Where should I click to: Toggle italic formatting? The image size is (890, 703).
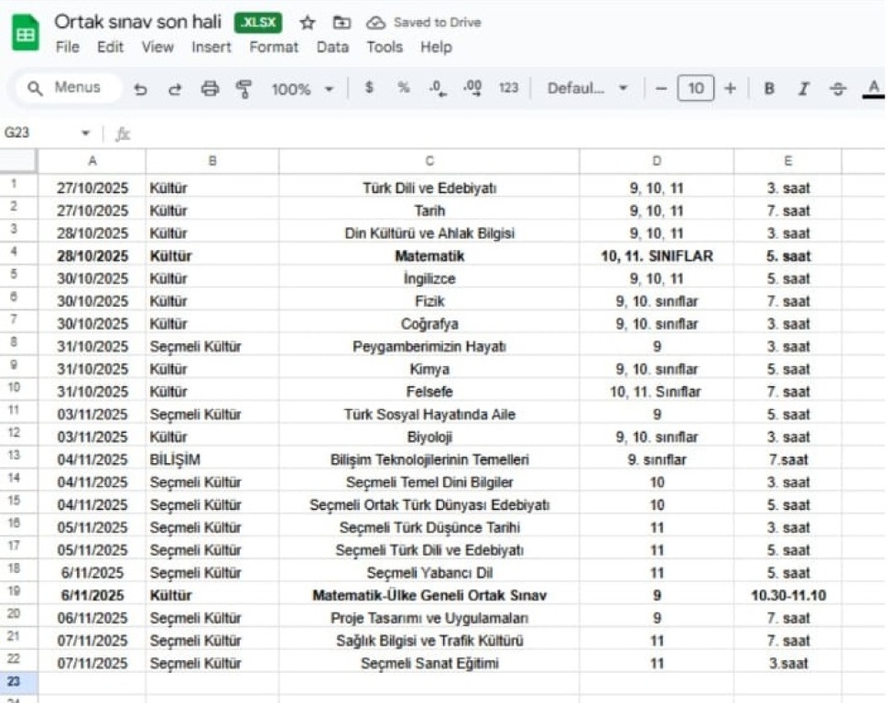click(x=803, y=89)
